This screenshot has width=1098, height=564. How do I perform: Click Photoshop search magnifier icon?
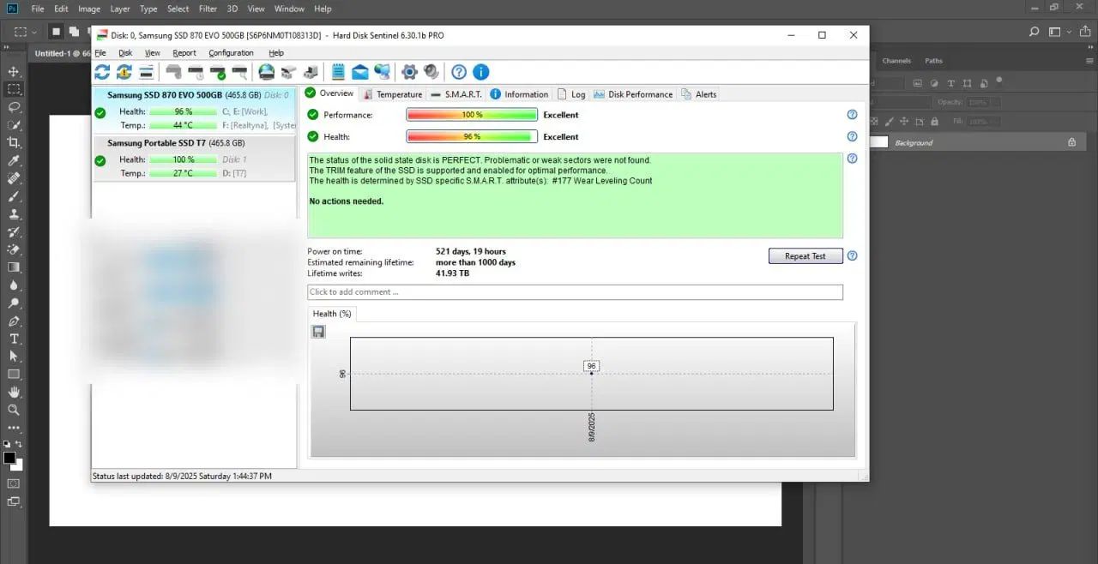point(1034,32)
